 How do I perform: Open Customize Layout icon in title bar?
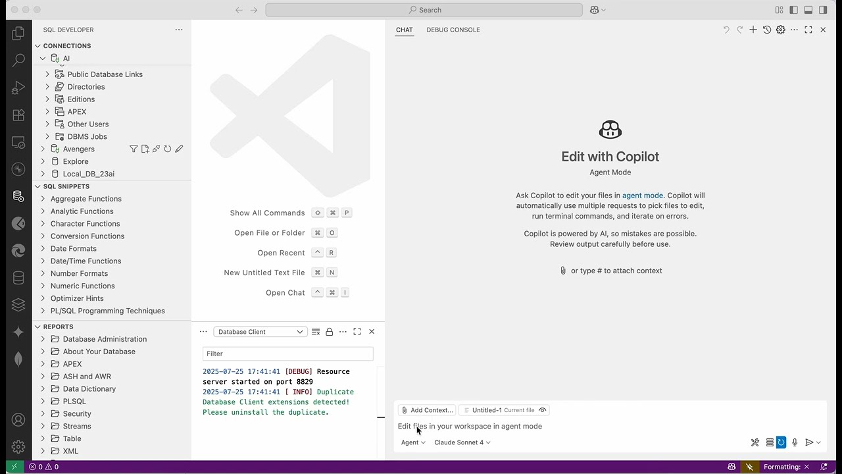[x=780, y=10]
